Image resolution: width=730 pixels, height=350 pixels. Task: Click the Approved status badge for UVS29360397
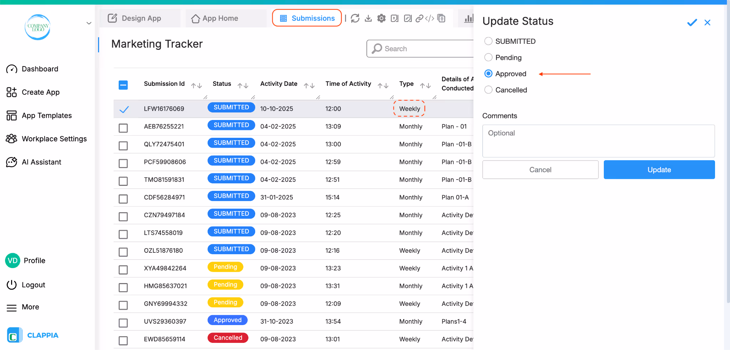(x=227, y=320)
